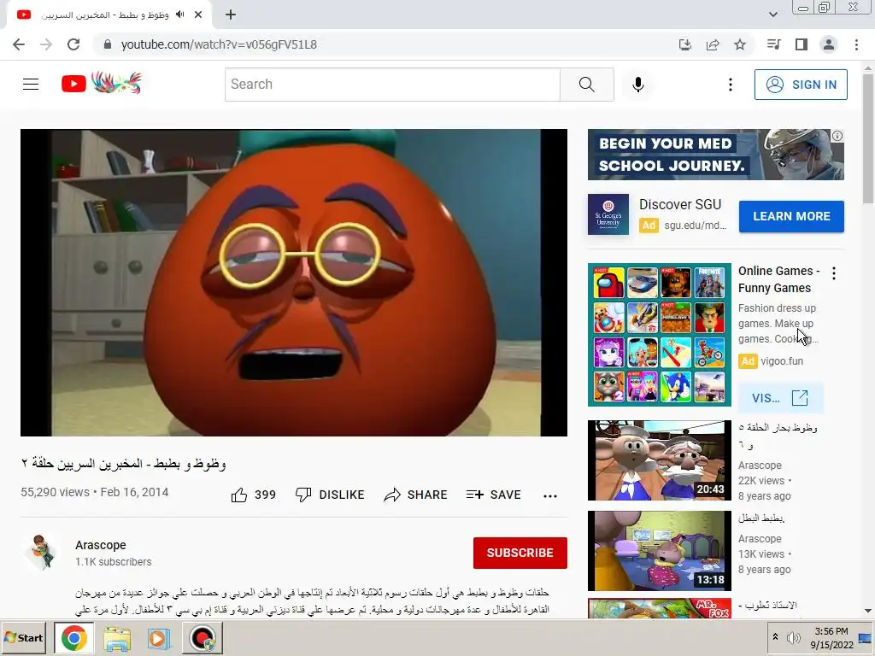
Task: Click St. George's University logo
Action: pos(608,214)
